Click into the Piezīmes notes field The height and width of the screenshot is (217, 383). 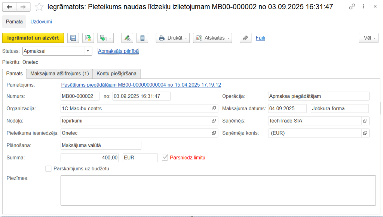218,190
